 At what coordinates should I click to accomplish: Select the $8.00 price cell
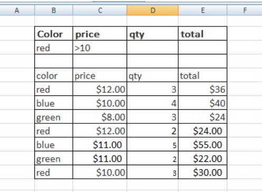[100, 117]
